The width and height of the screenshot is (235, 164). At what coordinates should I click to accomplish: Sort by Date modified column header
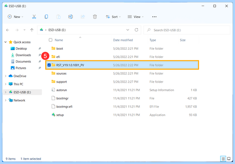[123, 40]
